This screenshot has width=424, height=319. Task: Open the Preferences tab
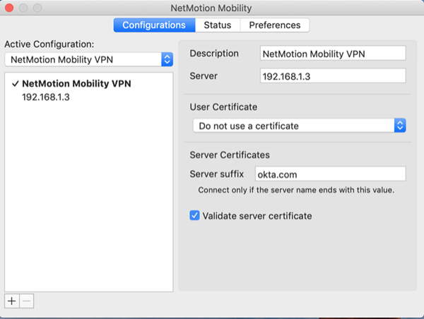pos(275,25)
